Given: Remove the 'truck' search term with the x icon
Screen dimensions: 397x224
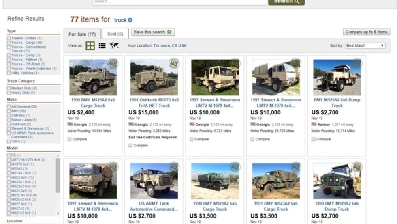Looking at the screenshot, I should coord(130,20).
